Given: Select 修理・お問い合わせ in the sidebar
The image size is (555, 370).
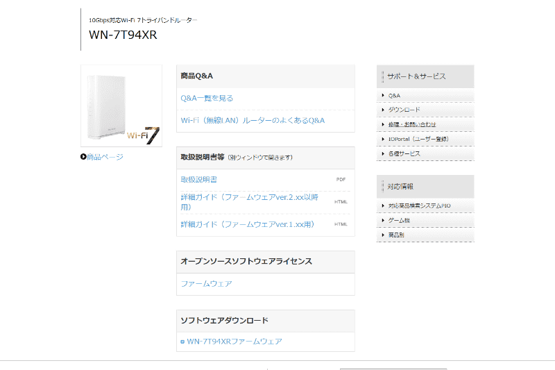Looking at the screenshot, I should 412,125.
